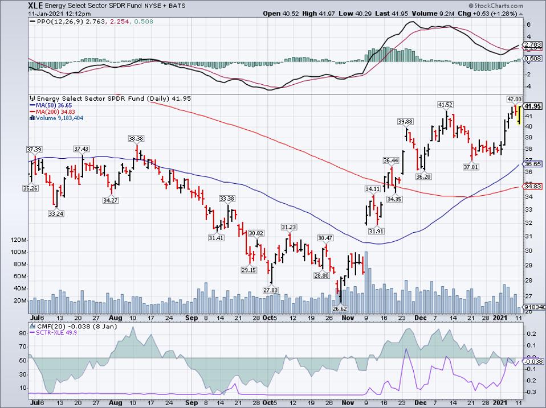
Task: Click the -0.038 CMF tag on right axis
Action: click(533, 362)
